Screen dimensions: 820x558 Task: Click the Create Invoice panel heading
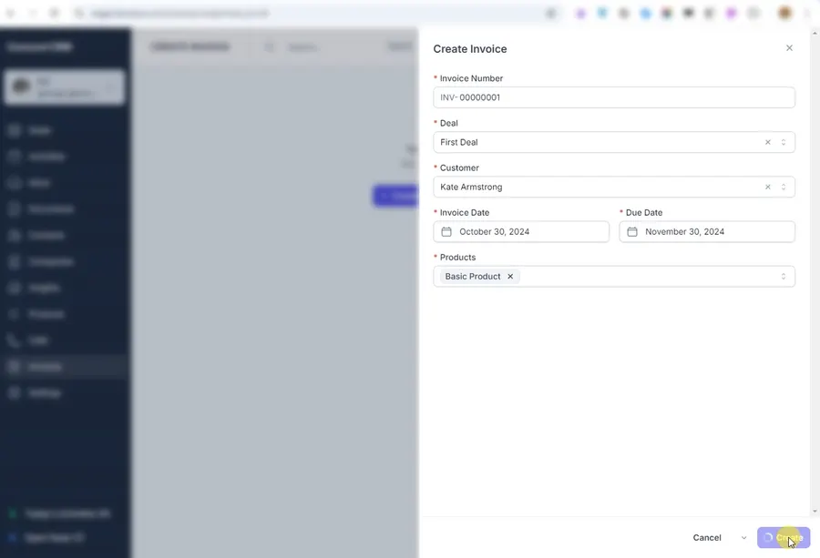point(469,48)
